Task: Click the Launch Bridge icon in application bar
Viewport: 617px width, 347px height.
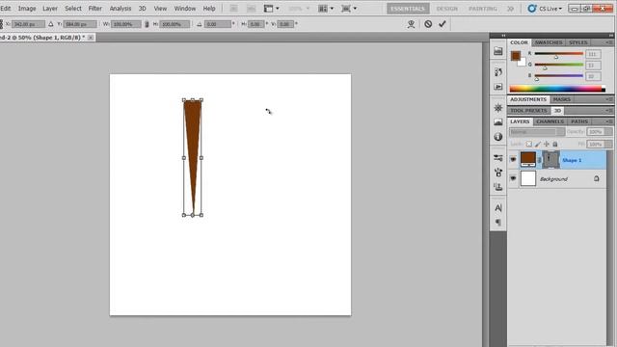Action: coord(233,9)
